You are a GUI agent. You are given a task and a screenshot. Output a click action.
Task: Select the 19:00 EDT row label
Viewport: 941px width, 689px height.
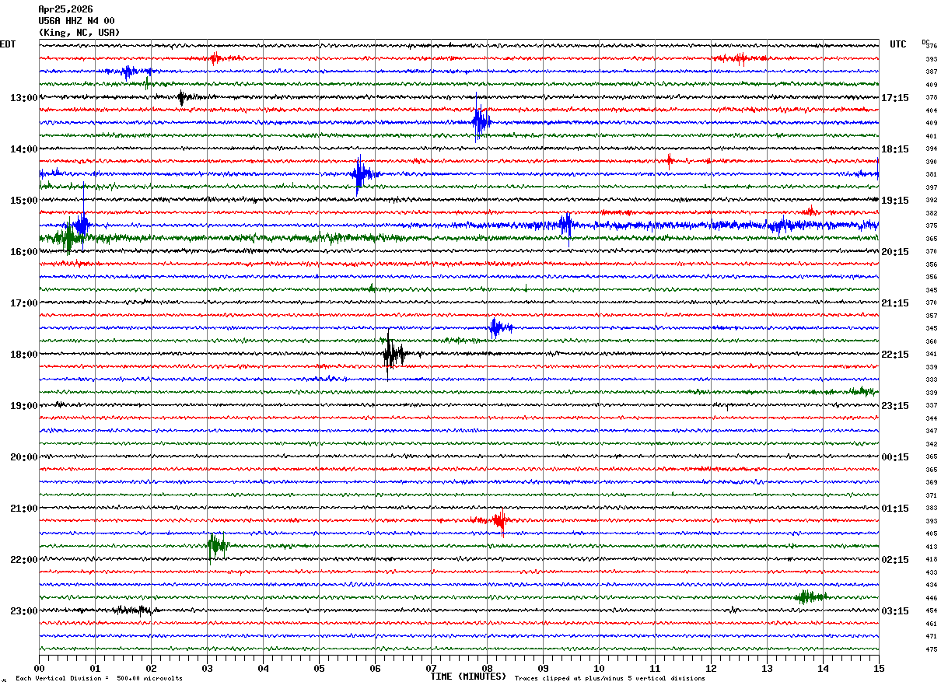(24, 406)
